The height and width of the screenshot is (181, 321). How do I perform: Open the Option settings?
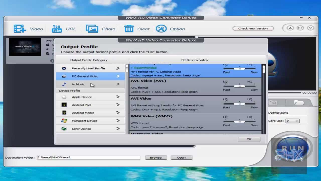click(170, 29)
